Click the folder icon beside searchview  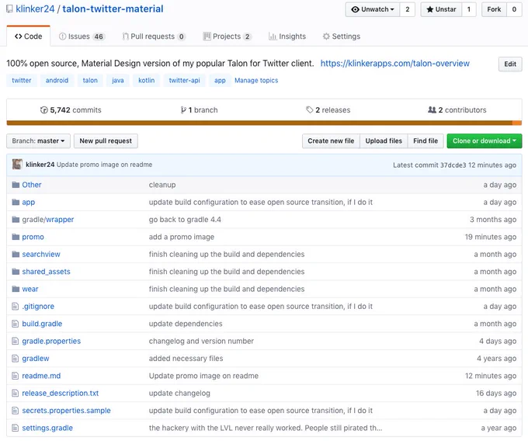[16, 254]
